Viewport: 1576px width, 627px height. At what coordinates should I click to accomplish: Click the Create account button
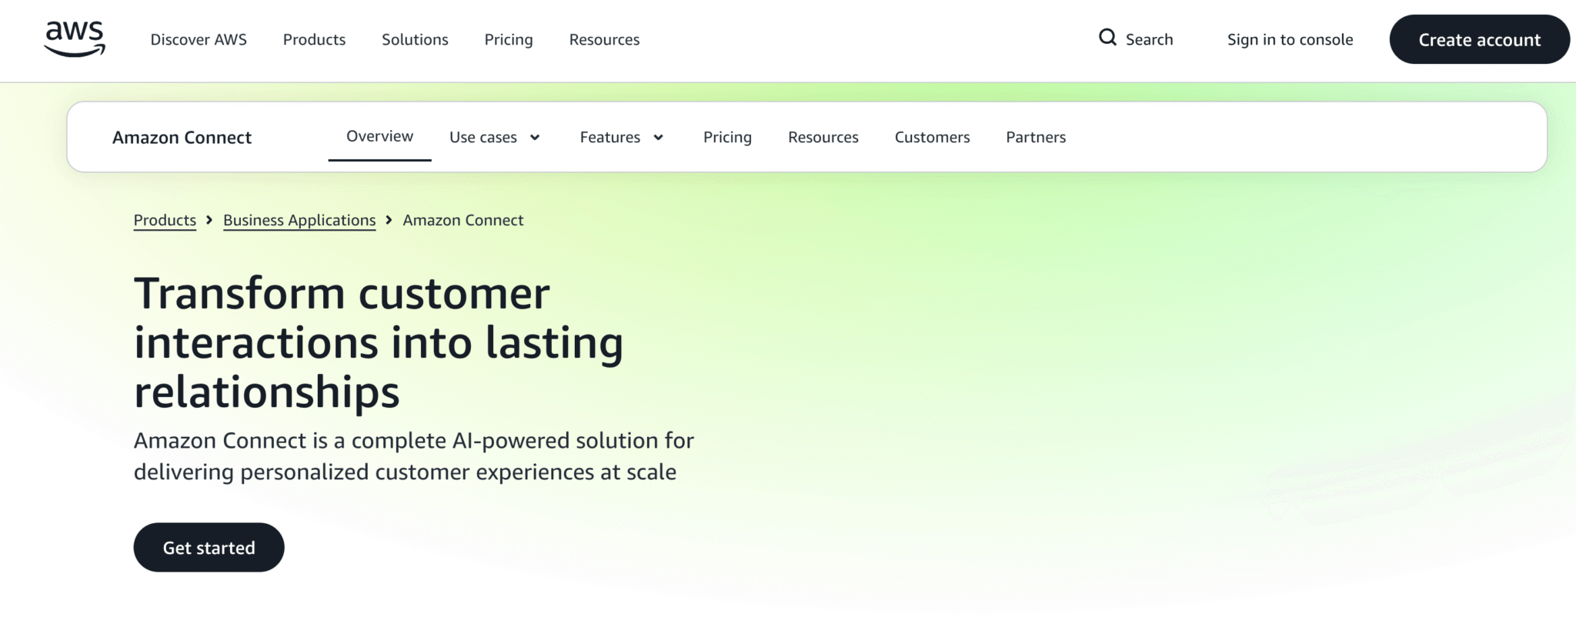pos(1478,39)
